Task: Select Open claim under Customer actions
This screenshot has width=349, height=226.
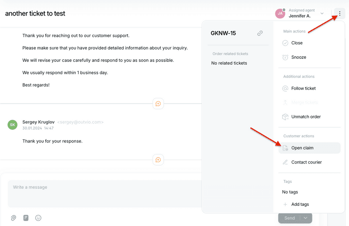Action: (309, 148)
